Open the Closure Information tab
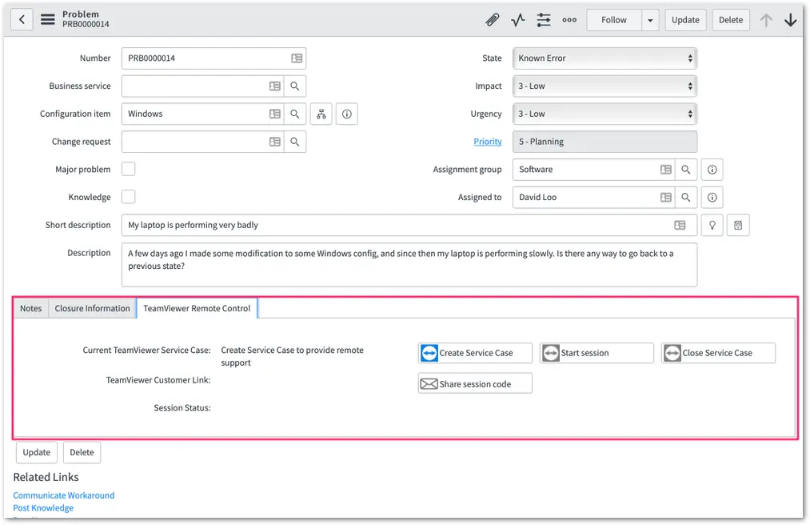 click(93, 308)
